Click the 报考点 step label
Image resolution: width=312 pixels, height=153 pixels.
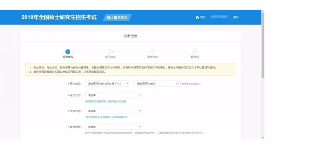click(x=195, y=57)
